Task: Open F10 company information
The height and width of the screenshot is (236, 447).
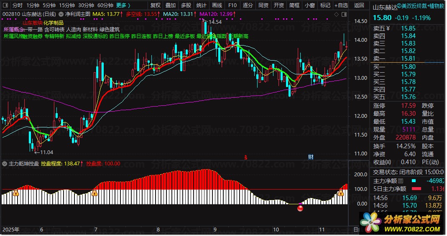Action: click(232, 5)
